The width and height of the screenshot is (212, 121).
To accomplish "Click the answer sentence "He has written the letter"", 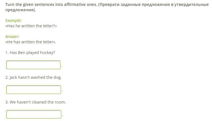I will coord(31,42).
